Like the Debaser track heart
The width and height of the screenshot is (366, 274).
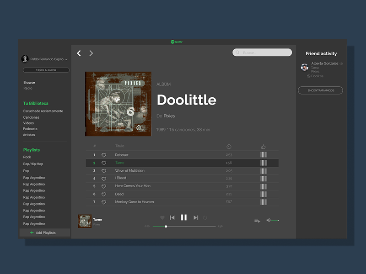coord(104,155)
